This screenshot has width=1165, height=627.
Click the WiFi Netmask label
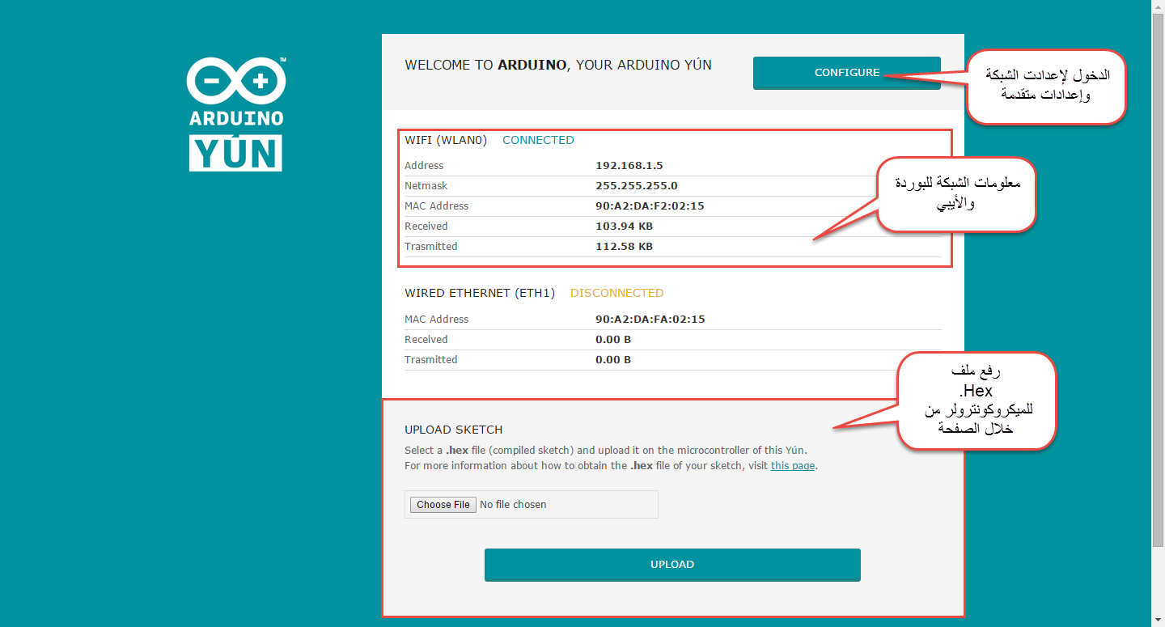[x=426, y=186]
